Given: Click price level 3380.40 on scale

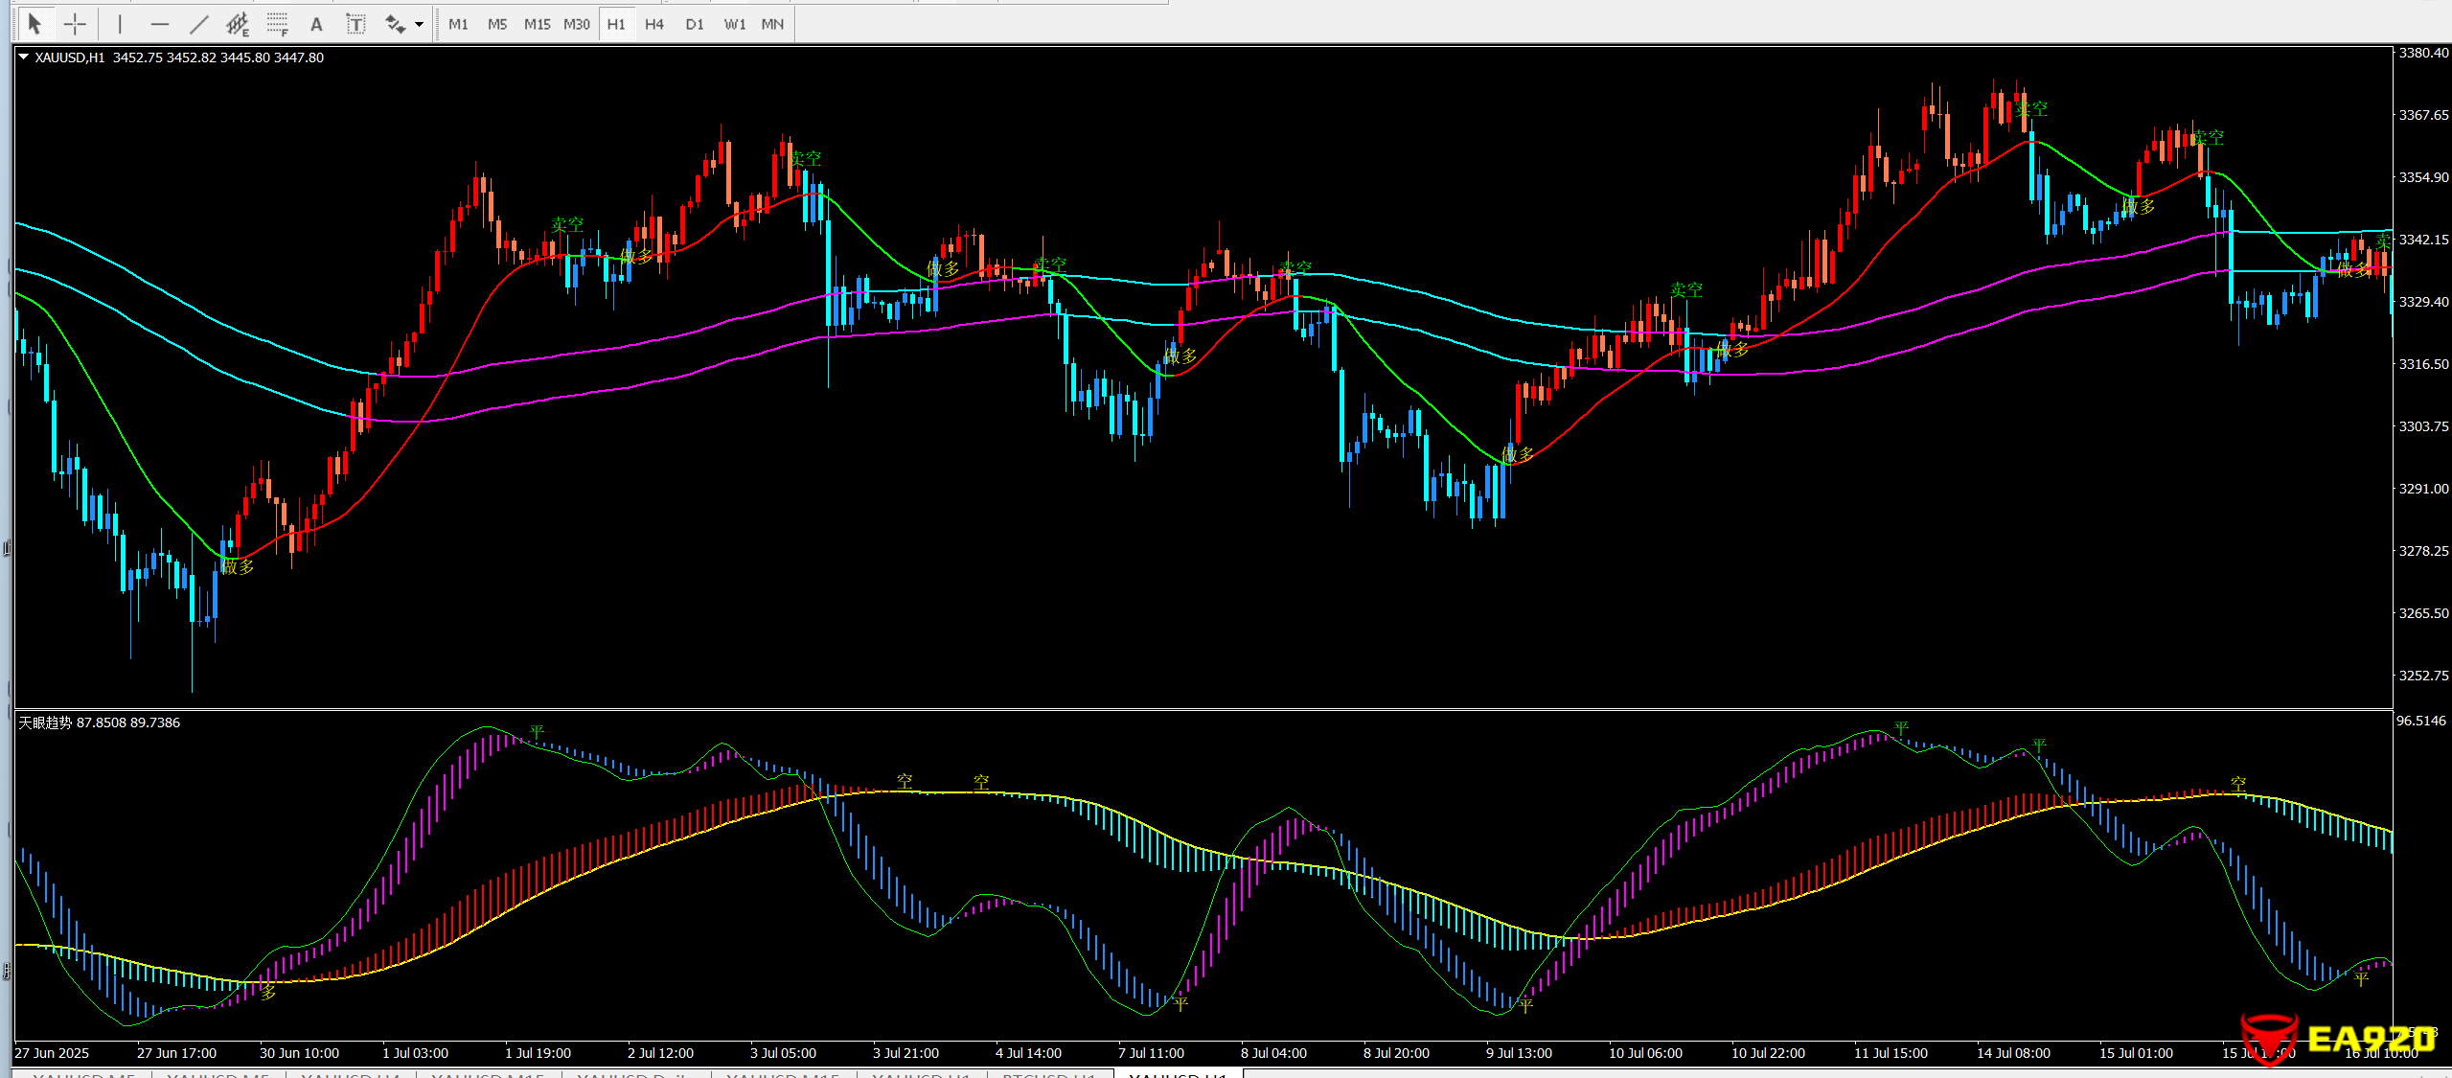Looking at the screenshot, I should tap(2423, 53).
